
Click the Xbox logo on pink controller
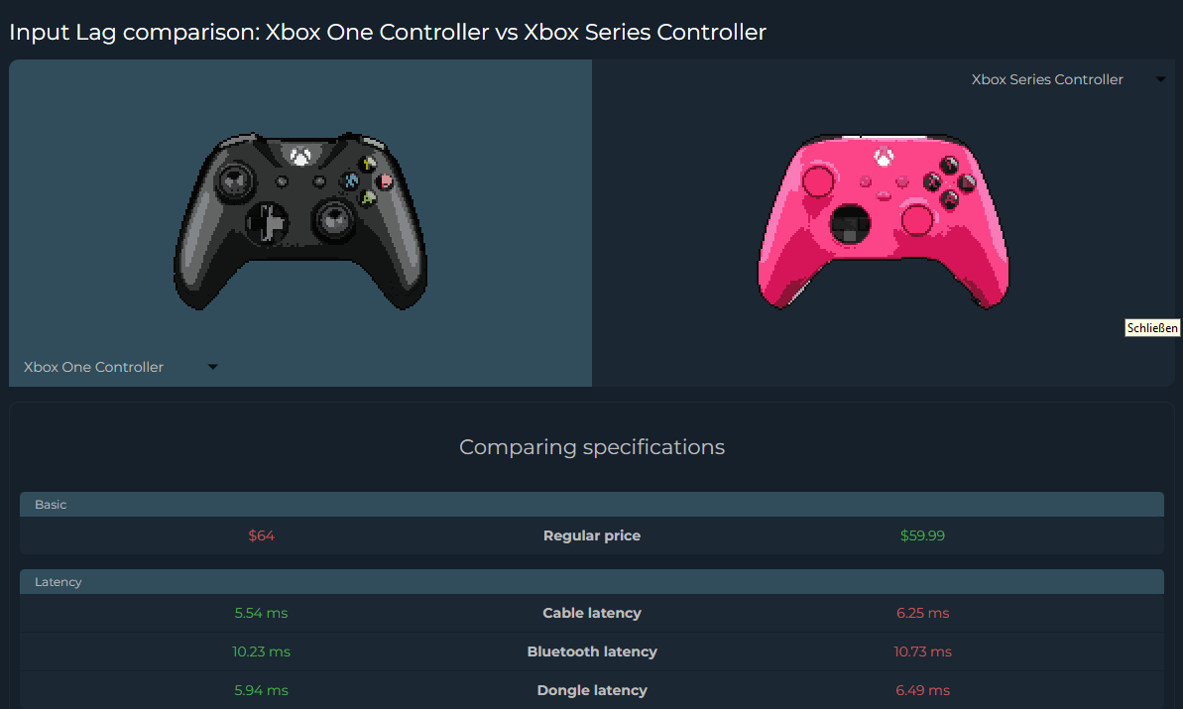click(x=884, y=158)
